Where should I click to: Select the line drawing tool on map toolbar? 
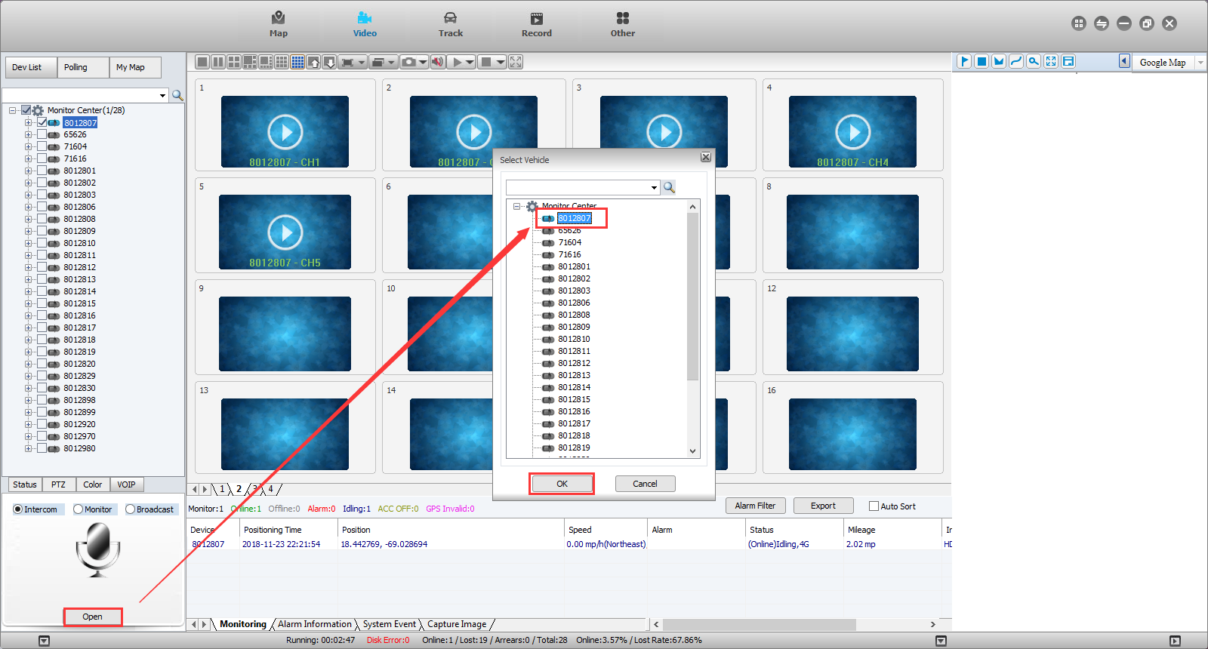(1016, 61)
